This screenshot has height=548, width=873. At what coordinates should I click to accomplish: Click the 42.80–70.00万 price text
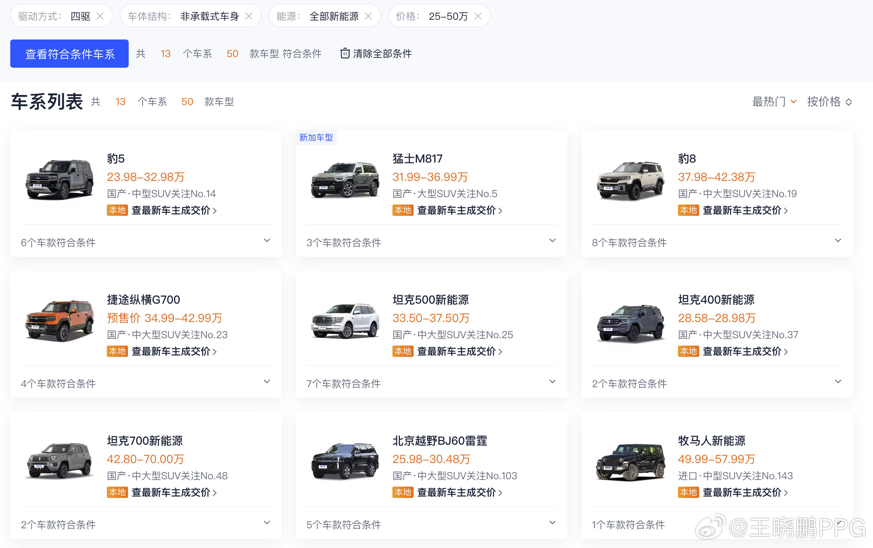point(145,459)
